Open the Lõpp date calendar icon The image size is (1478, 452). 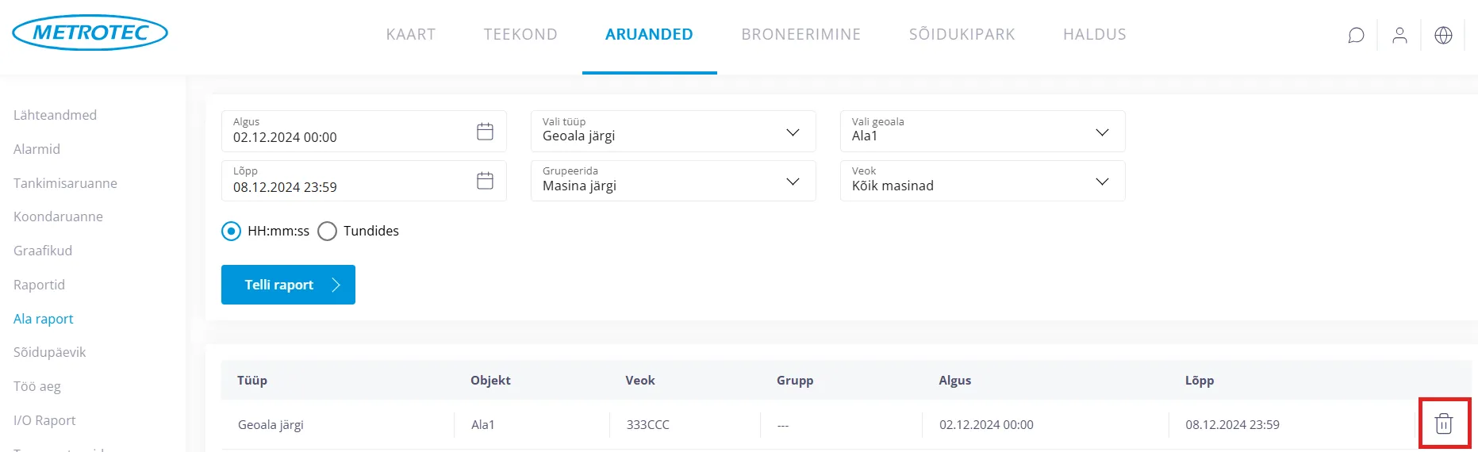(485, 181)
